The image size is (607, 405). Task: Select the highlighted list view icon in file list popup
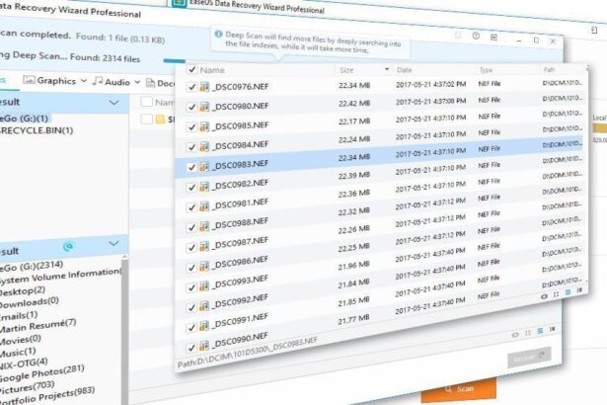[x=568, y=292]
